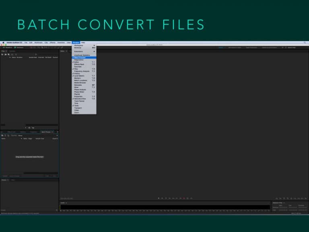
Task: Open the Edit menu
Action: point(31,42)
